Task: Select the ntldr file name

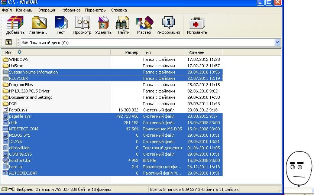Action: [x=13, y=123]
